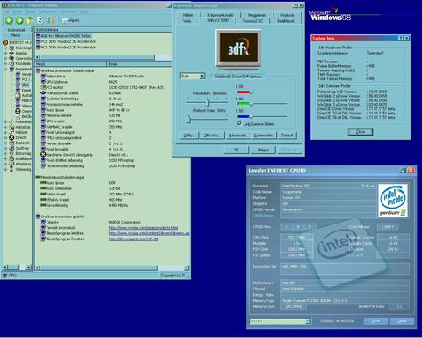Expand the DirectX tree node

point(5,137)
